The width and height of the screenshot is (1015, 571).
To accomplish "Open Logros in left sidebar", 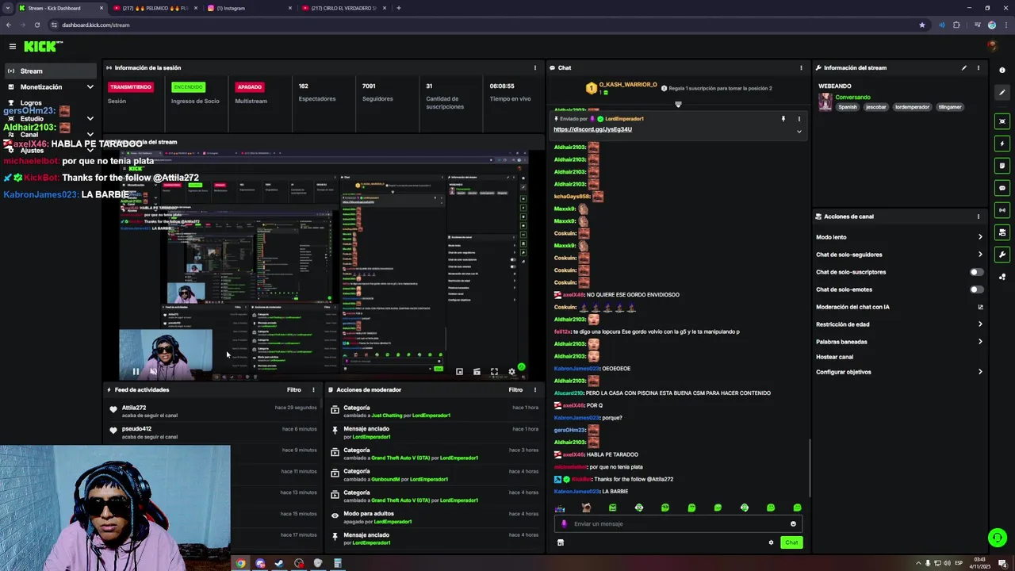I will coord(31,103).
